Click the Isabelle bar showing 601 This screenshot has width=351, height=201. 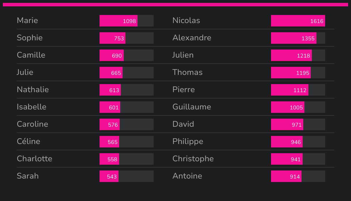110,107
